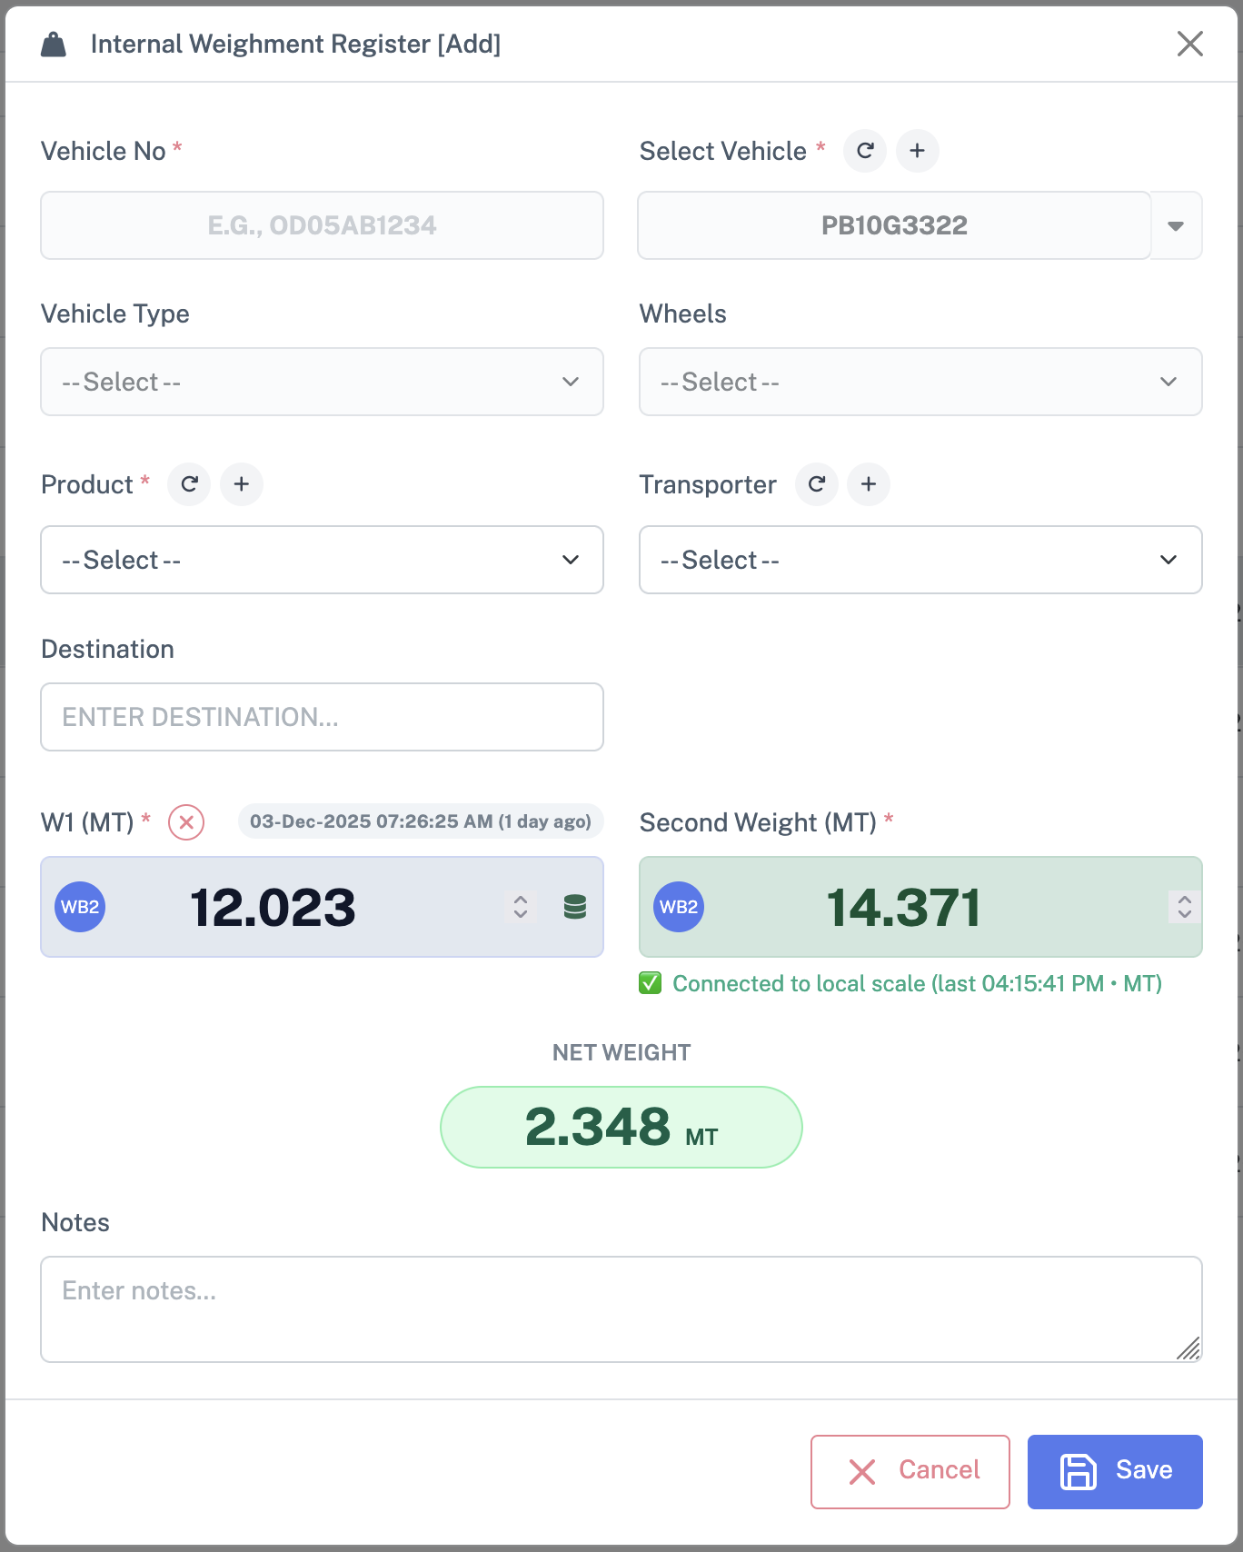Open Select Vehicle dropdown arrow

pos(1176,225)
